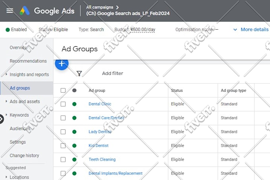The image size is (270, 180).
Task: Select the Teeth Cleaning row checkbox
Action: click(63, 159)
